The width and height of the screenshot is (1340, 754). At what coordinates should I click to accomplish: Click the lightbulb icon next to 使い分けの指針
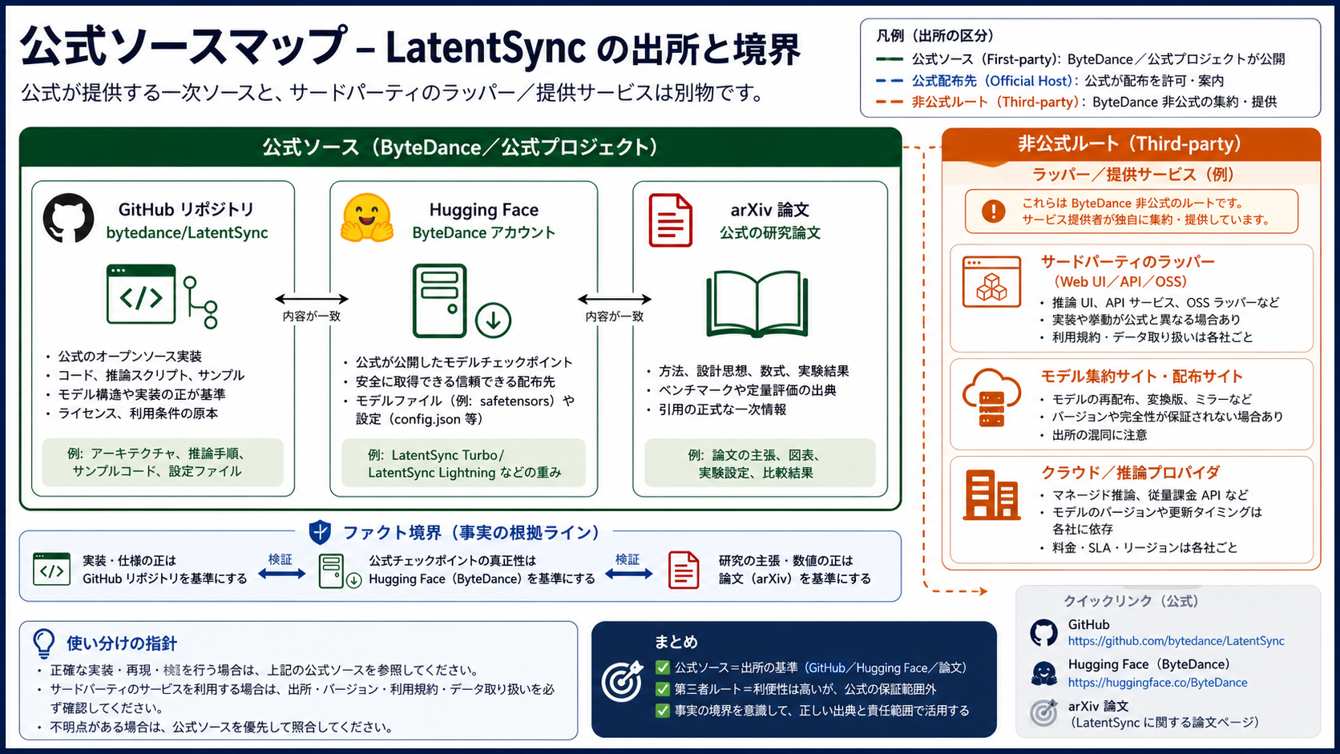coord(44,643)
